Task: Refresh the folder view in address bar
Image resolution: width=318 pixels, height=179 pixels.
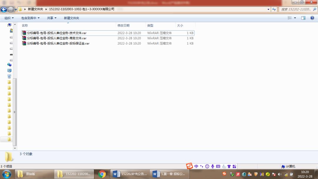Action: 274,9
